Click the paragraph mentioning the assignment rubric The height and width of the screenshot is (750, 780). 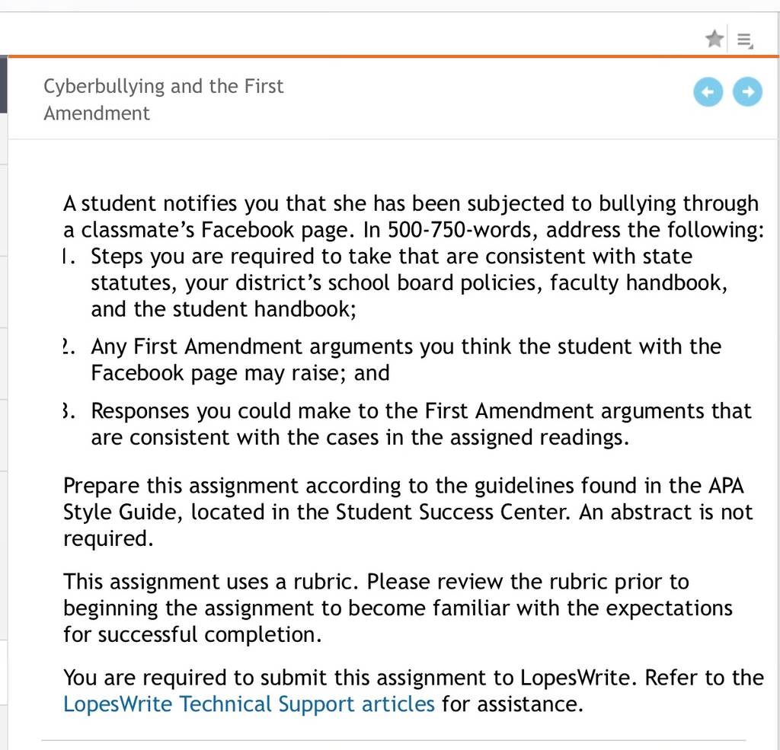tap(398, 608)
